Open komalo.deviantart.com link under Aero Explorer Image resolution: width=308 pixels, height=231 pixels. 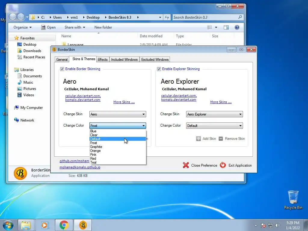click(179, 100)
